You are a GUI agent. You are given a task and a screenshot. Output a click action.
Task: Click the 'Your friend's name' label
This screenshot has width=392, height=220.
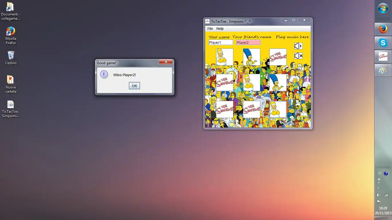pos(252,37)
